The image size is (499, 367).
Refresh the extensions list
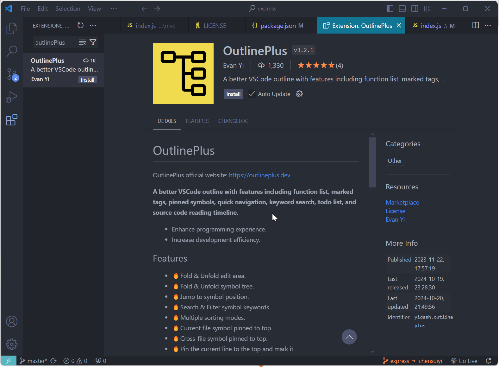click(x=80, y=25)
